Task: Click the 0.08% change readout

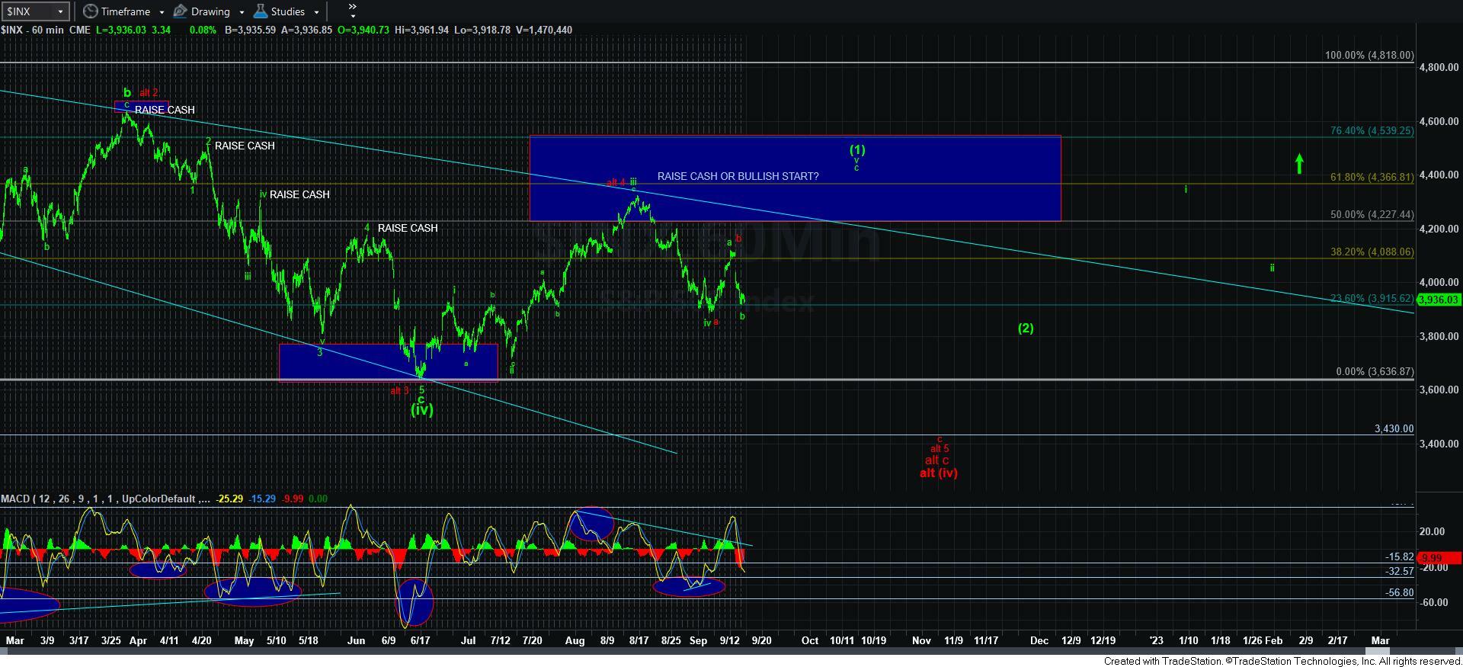Action: coord(201,30)
